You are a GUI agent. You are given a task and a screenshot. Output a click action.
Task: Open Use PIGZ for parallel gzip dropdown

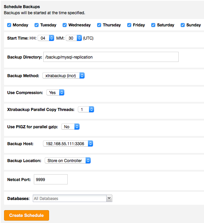(x=70, y=127)
